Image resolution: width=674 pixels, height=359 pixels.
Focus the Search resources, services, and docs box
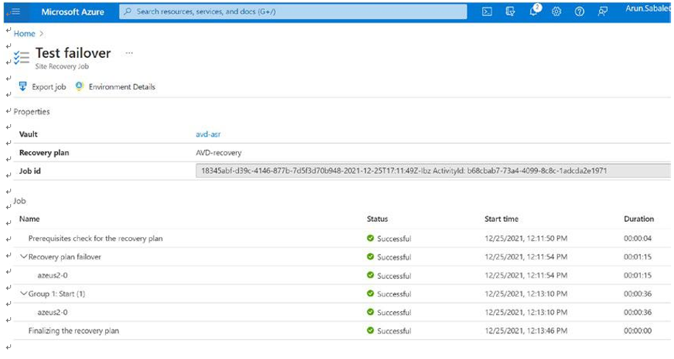tap(293, 12)
